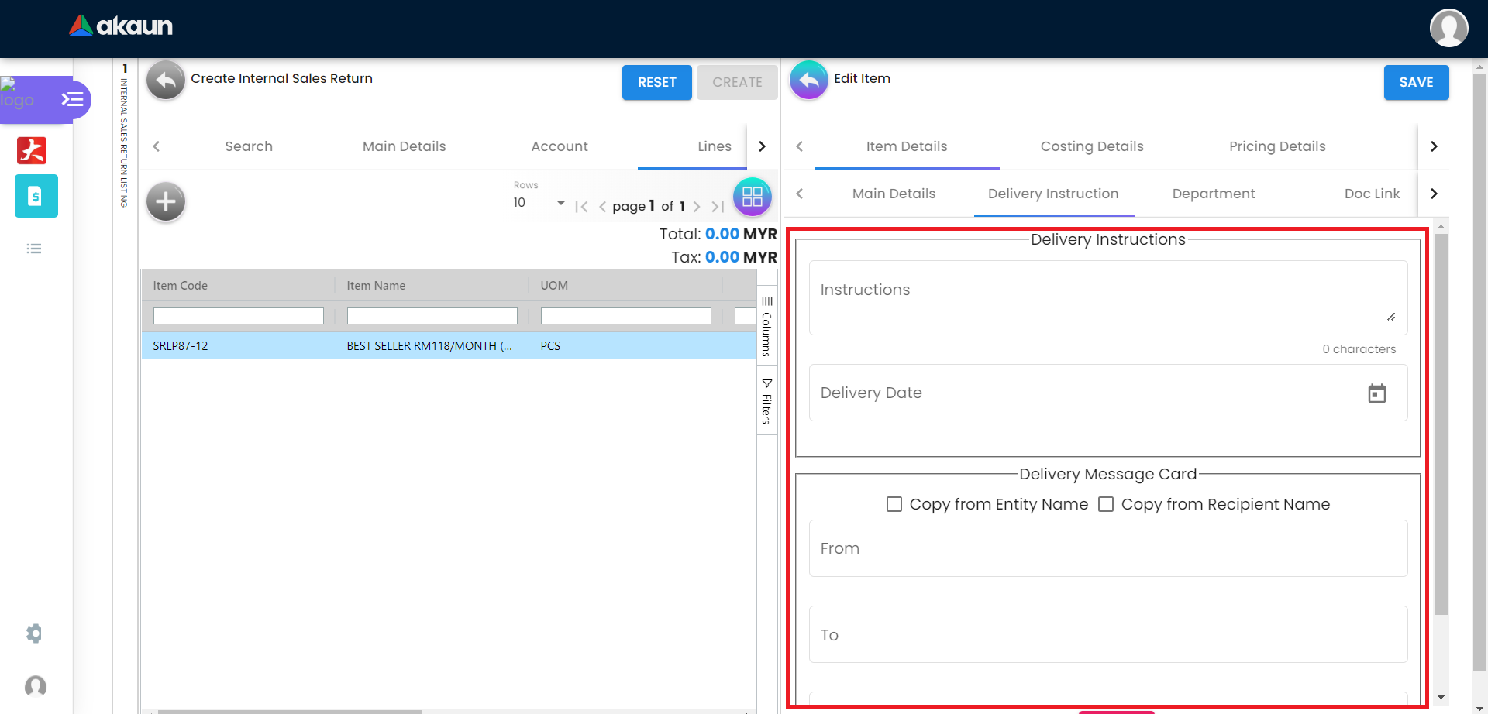The image size is (1488, 714).
Task: Click the round plus button to add line
Action: point(166,202)
